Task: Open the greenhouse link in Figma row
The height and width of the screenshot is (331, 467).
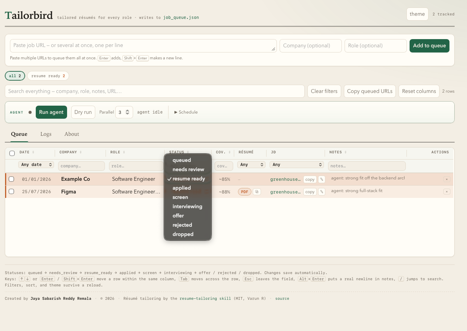Action: 285,192
